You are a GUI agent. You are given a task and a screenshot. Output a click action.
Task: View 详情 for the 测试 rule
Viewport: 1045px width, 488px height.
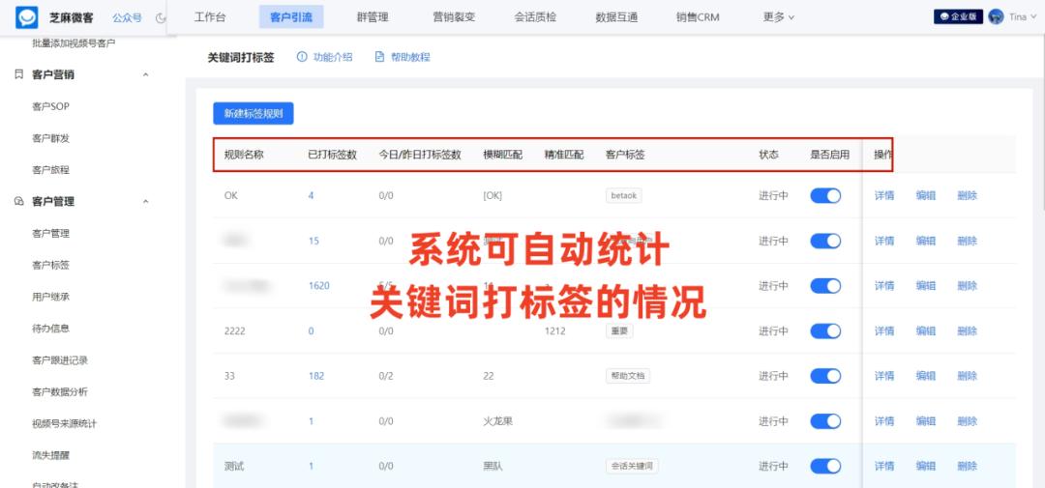pyautogui.click(x=884, y=466)
